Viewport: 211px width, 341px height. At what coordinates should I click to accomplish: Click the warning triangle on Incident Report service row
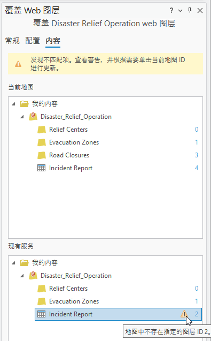coord(184,314)
